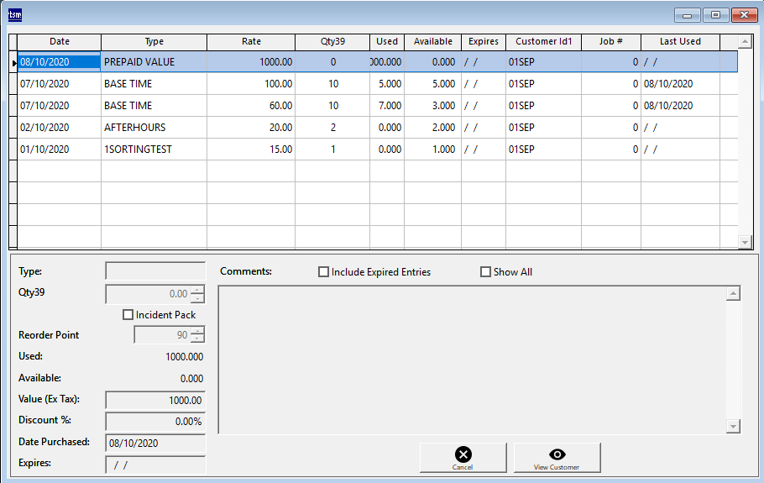Decrease the Reorder Point spinner value
The image size is (764, 483).
pyautogui.click(x=198, y=339)
